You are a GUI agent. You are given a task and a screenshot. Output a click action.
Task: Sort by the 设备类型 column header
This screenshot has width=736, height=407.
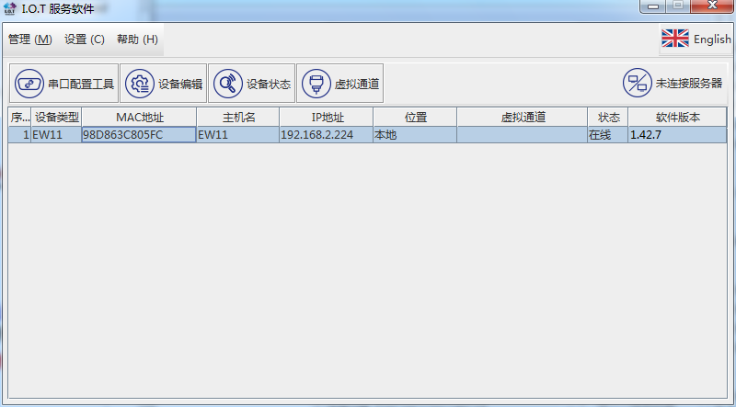click(57, 118)
